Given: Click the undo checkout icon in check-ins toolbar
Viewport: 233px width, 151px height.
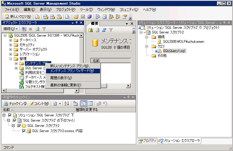Looking at the screenshot, I should [105, 104].
